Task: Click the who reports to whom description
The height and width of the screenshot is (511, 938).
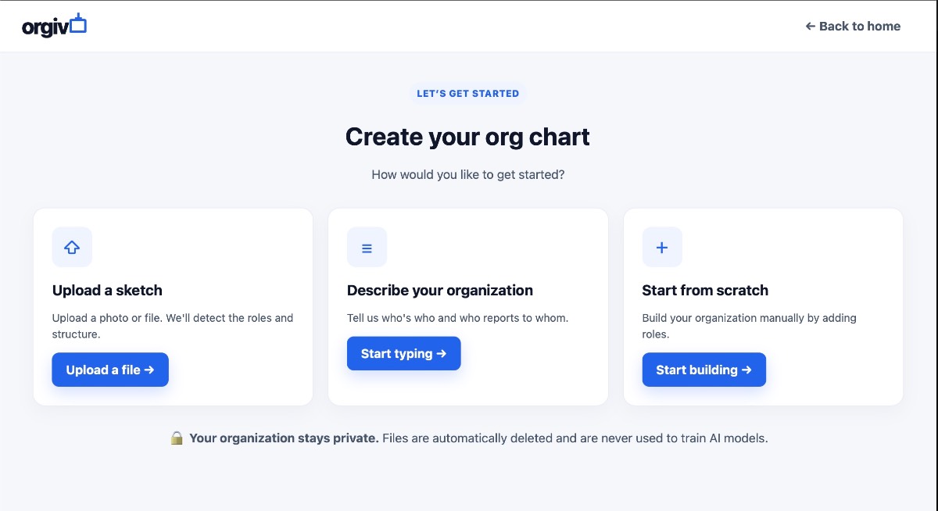Action: [458, 318]
